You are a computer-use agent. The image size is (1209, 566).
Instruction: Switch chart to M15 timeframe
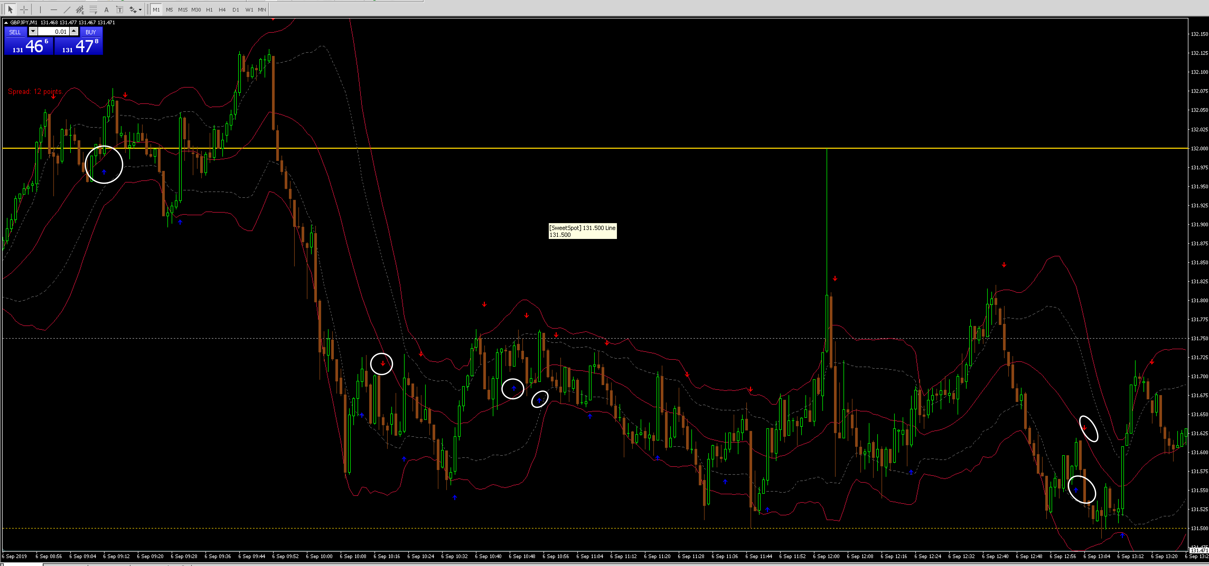pyautogui.click(x=182, y=9)
